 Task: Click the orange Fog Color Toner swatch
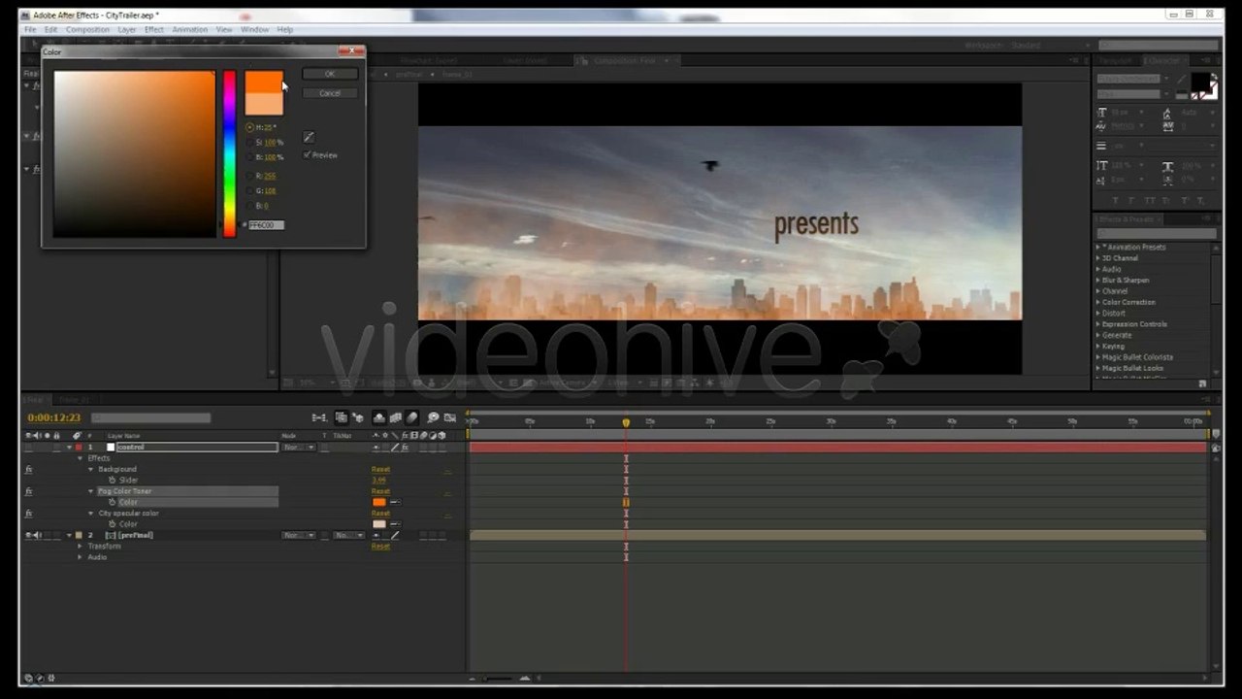pos(378,502)
